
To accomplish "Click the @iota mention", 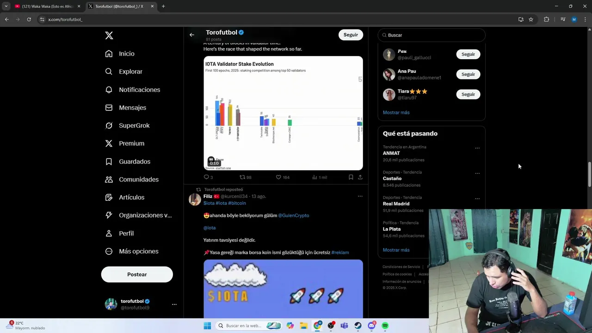I will pyautogui.click(x=210, y=228).
